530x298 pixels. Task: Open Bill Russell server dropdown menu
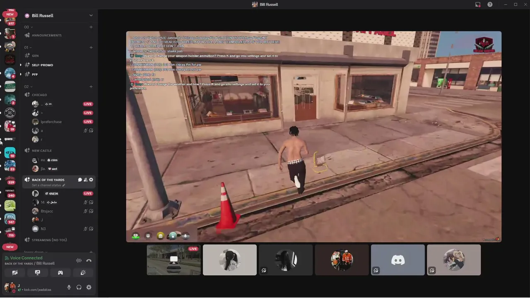[91, 15]
